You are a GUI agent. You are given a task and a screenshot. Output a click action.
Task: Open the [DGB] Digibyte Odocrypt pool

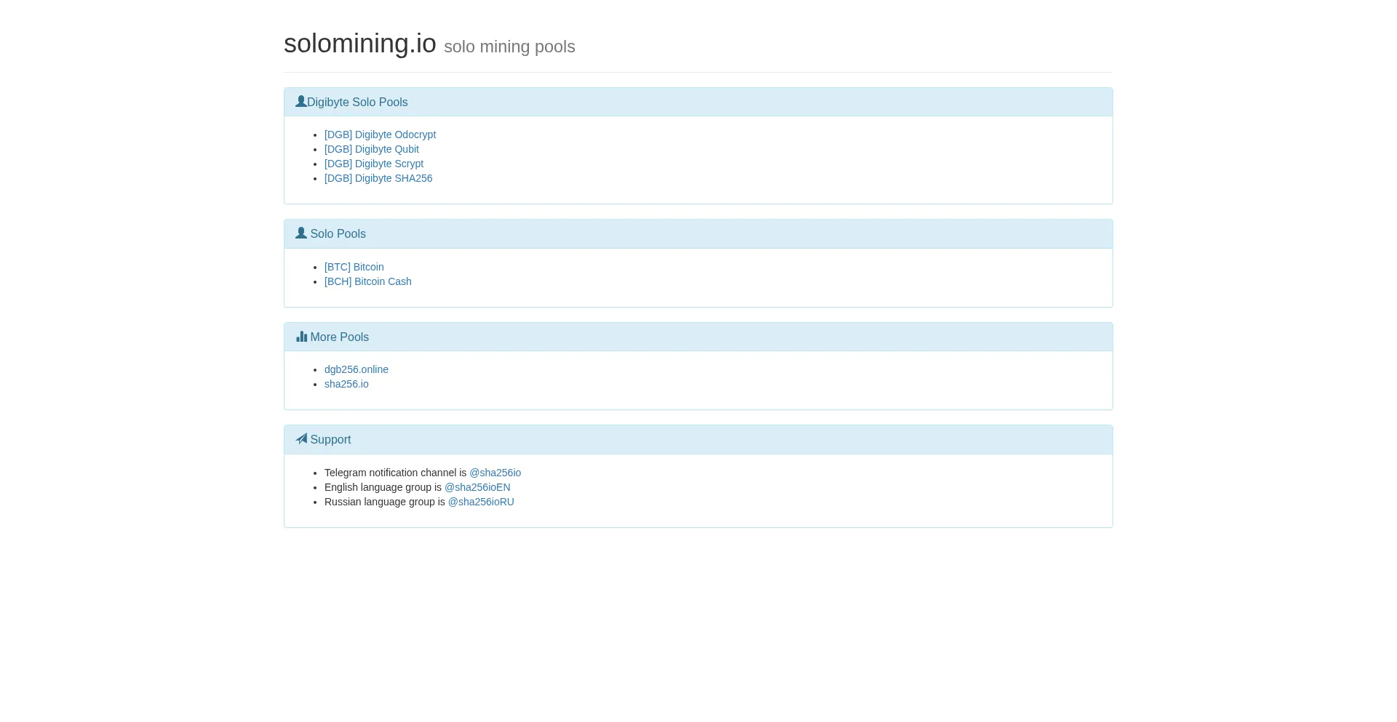coord(380,135)
